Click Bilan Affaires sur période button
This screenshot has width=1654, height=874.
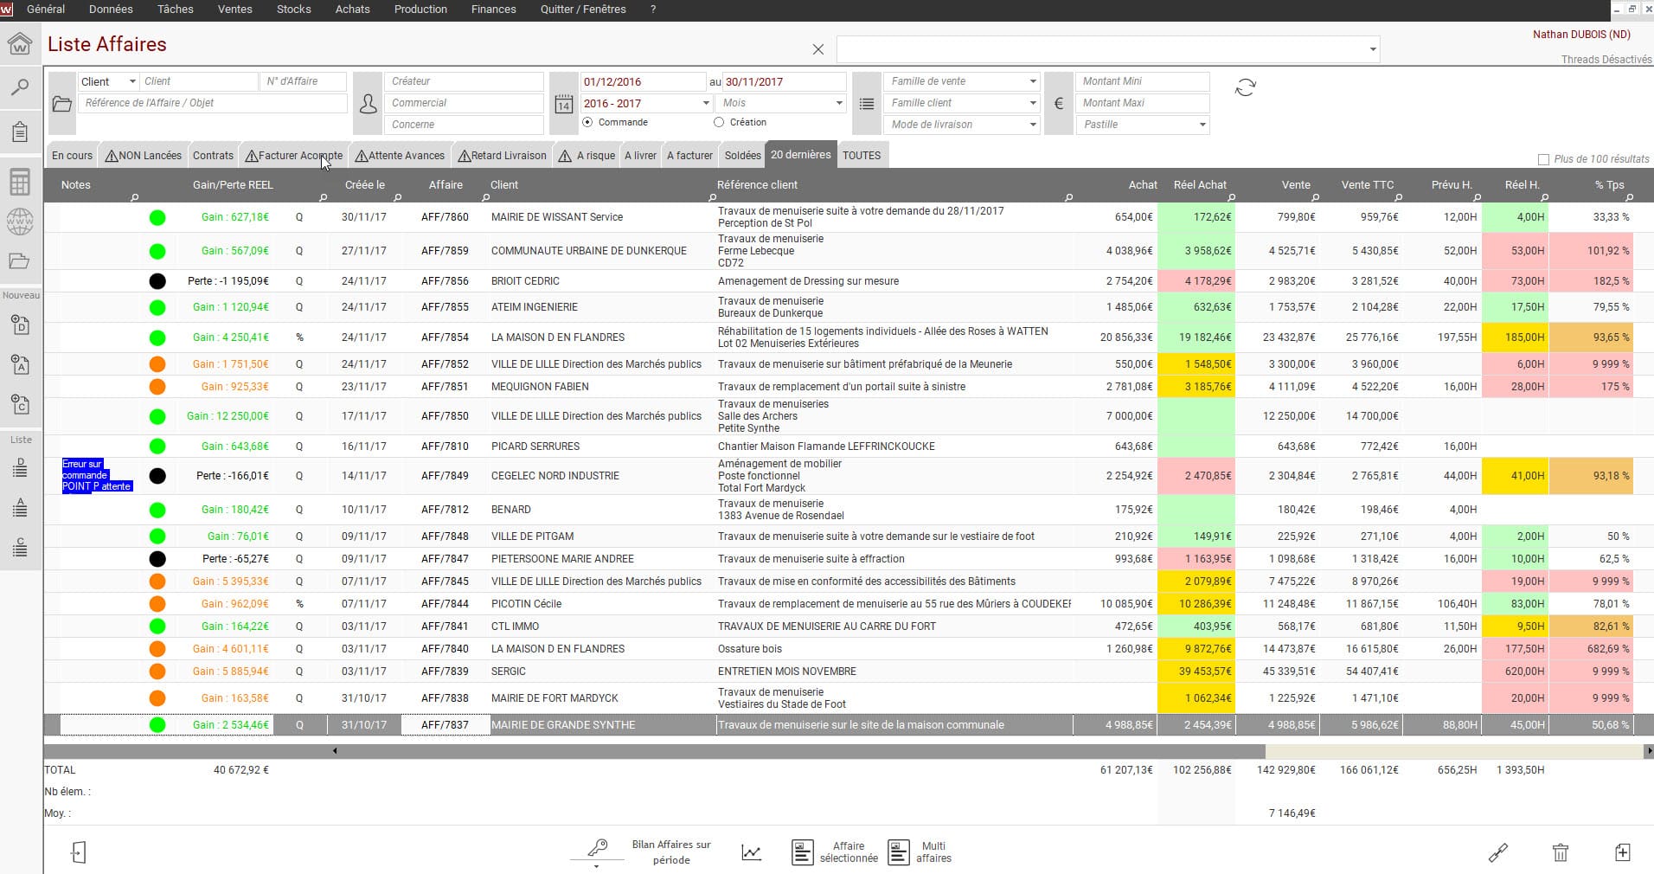[671, 852]
